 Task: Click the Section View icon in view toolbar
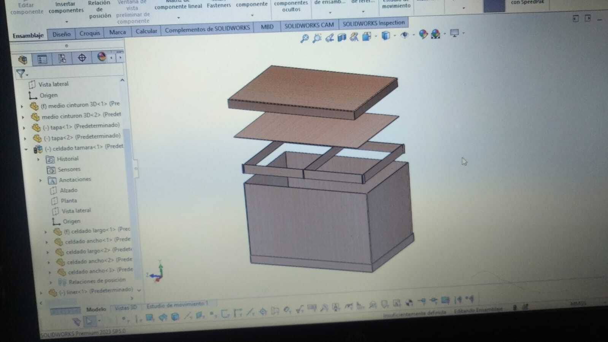click(x=342, y=37)
